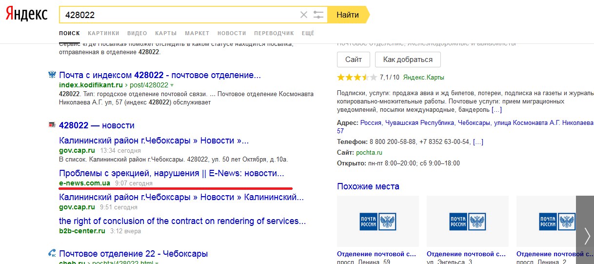
Task: Open the 428022 — новости heading
Action: pyautogui.click(x=97, y=125)
